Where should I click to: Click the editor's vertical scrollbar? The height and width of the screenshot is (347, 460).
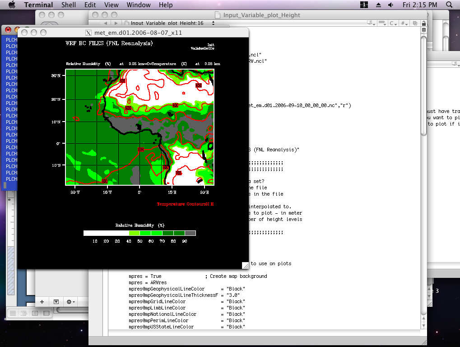click(x=423, y=86)
